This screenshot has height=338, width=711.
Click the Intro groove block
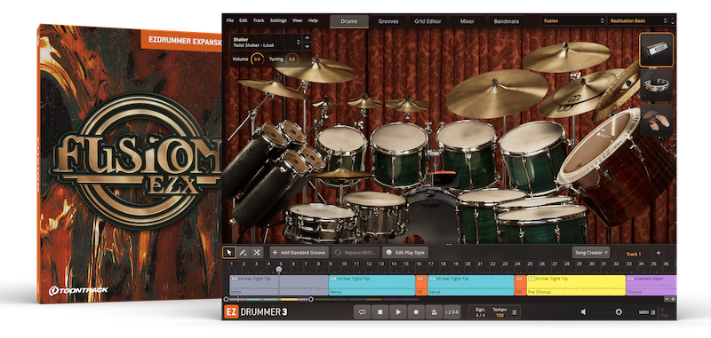pyautogui.click(x=278, y=286)
